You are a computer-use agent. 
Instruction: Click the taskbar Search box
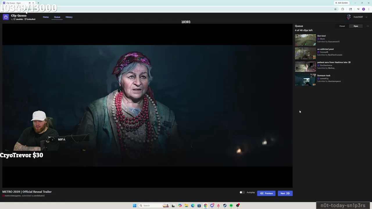[x=154, y=206]
